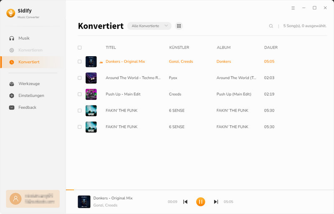The width and height of the screenshot is (334, 214).
Task: Check the Around The World checkbox
Action: 80,78
